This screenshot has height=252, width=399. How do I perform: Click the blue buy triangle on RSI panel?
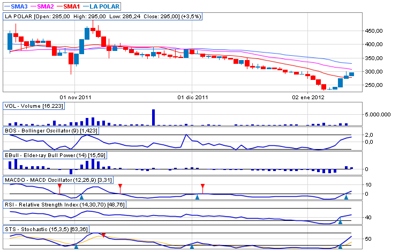(x=340, y=220)
